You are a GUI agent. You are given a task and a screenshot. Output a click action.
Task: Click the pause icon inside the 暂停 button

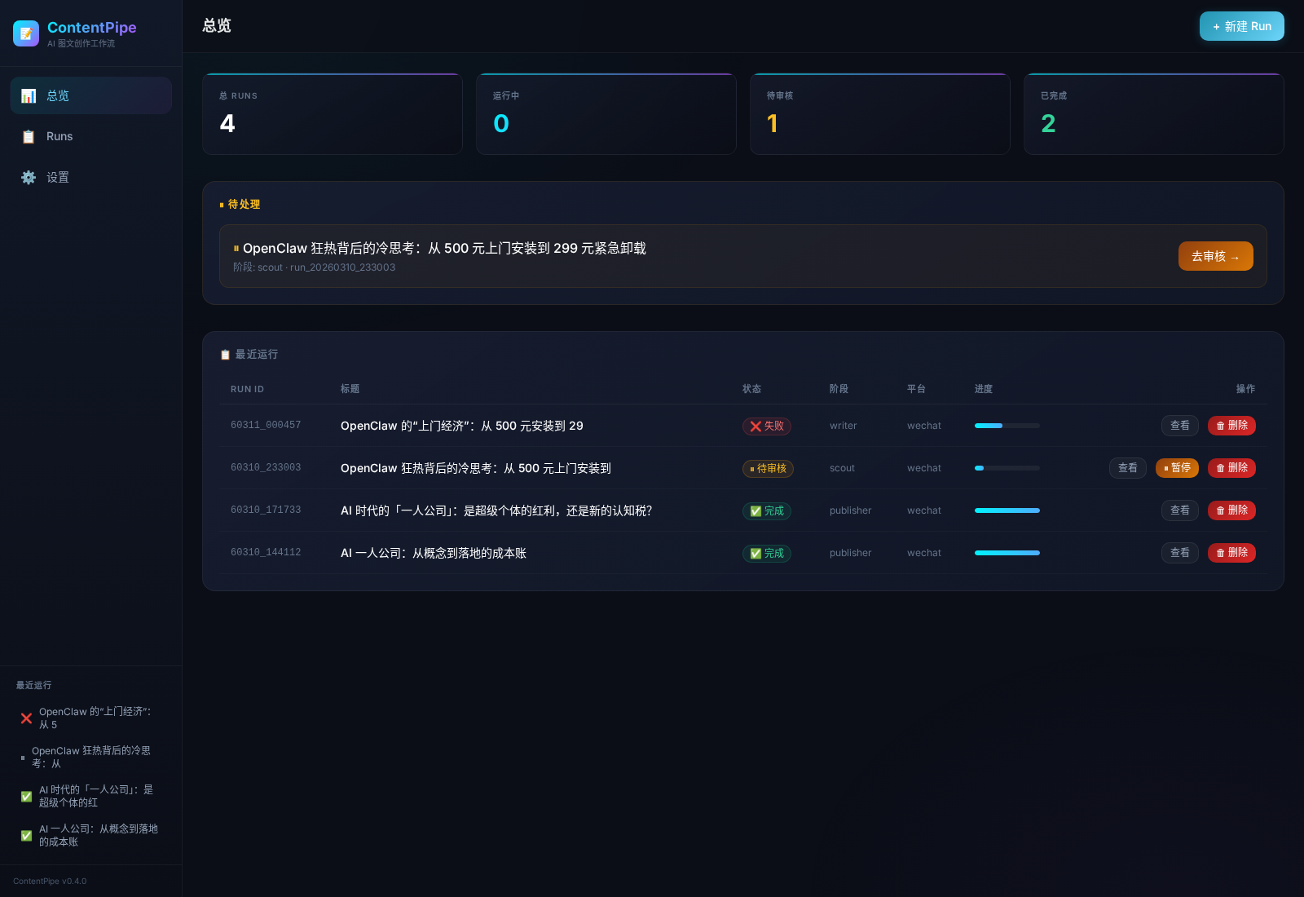tap(1165, 468)
